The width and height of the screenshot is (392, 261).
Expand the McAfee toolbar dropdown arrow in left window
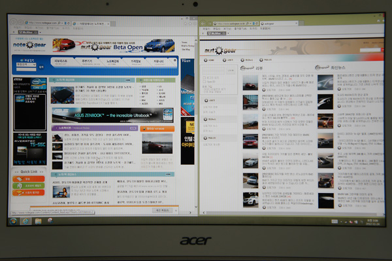40,33
